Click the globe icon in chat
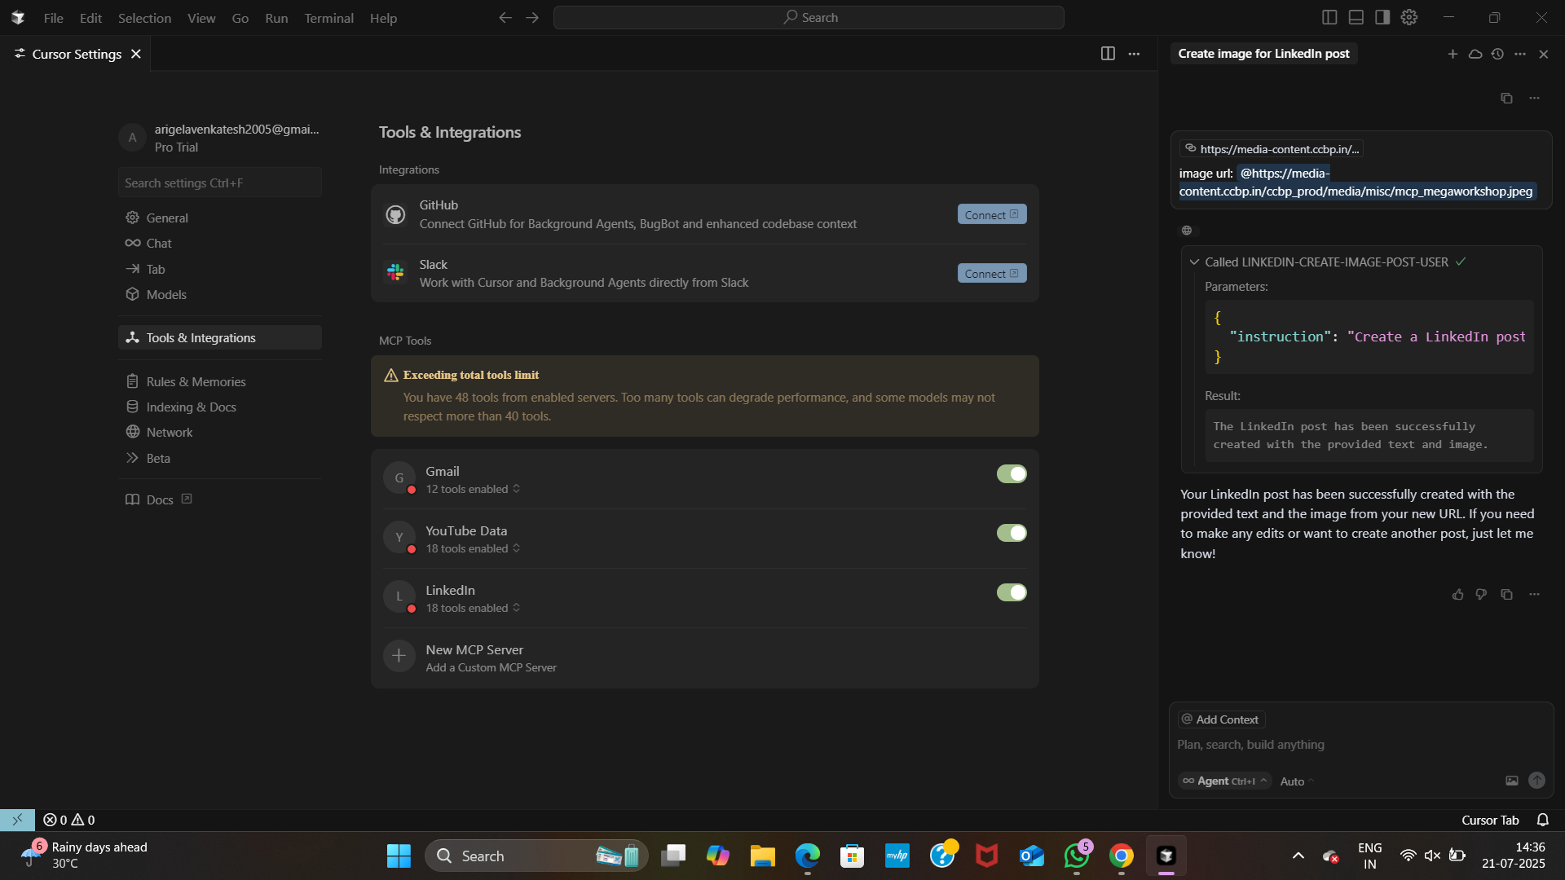Screen dimensions: 1565x880 point(1187,231)
